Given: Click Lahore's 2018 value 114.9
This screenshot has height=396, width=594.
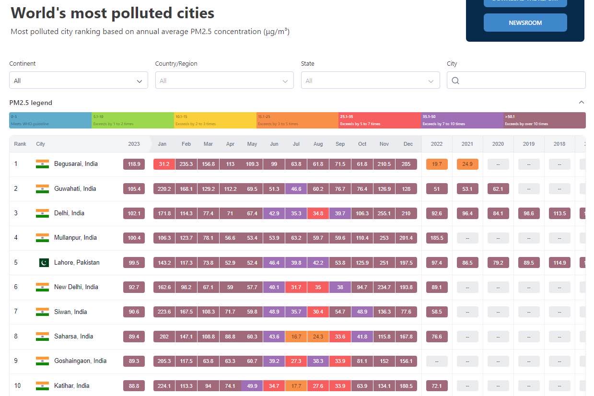Looking at the screenshot, I should (559, 263).
